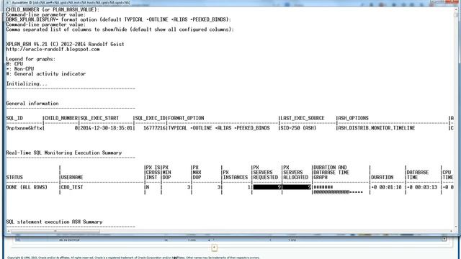Image resolution: width=461 pixels, height=259 pixels.
Task: Click the horizontal scrollbar's right arrow
Action: 452,232
